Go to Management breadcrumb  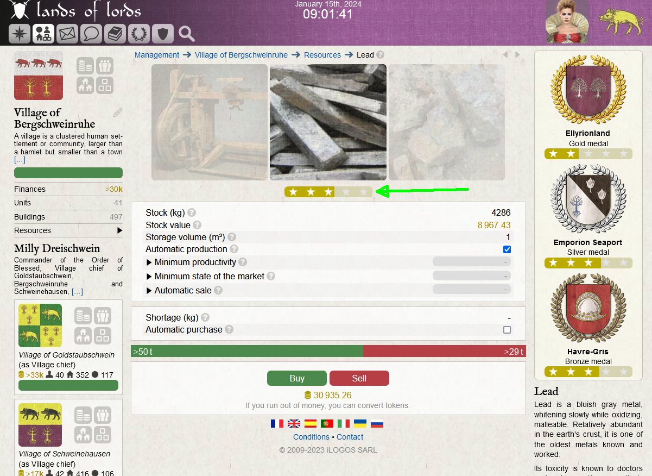tap(157, 55)
